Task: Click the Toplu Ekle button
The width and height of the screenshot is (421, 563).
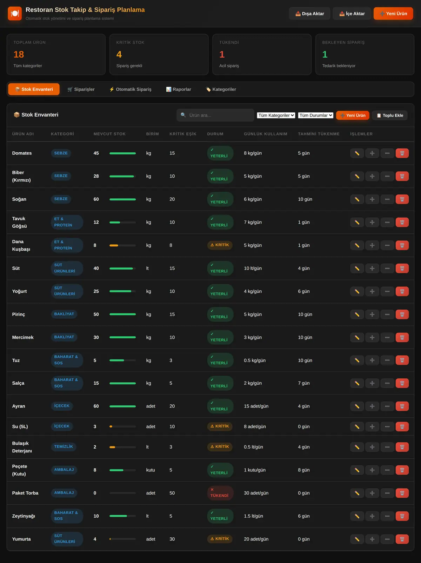Action: 390,115
